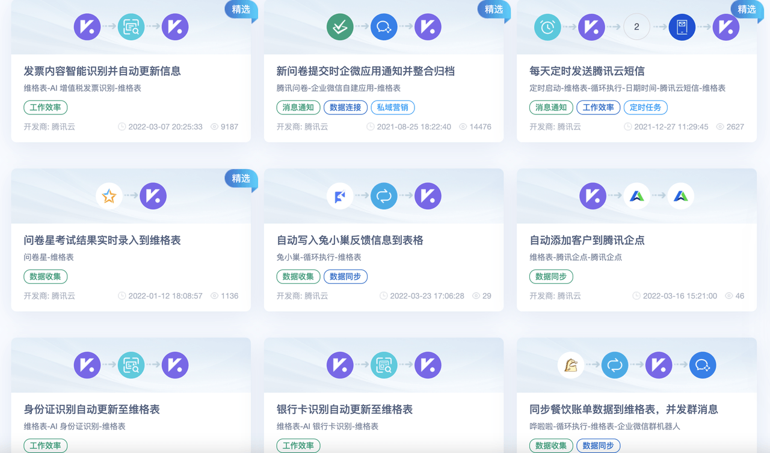
Task: Click timestamp 2022-03-23 17:06:28
Action: click(427, 296)
